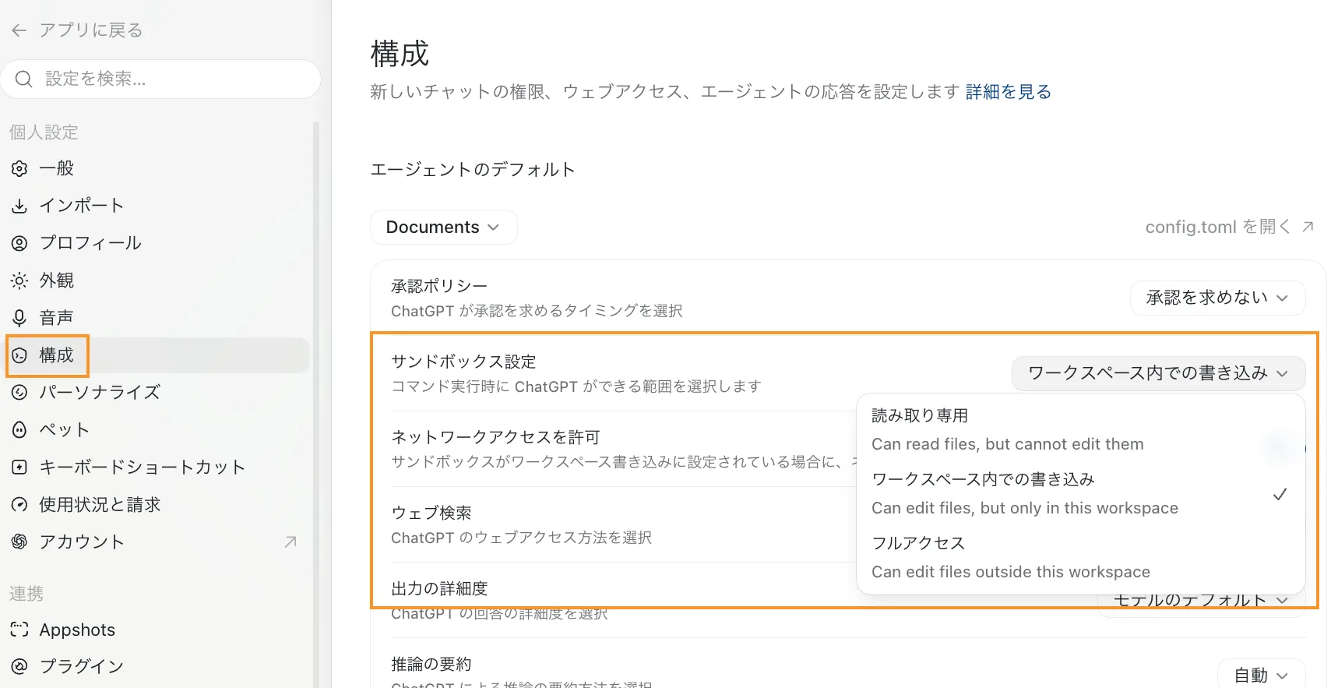1338x688 pixels.
Task: Choose the checked ワークスペース内での書き込み list option
Action: (x=1080, y=493)
